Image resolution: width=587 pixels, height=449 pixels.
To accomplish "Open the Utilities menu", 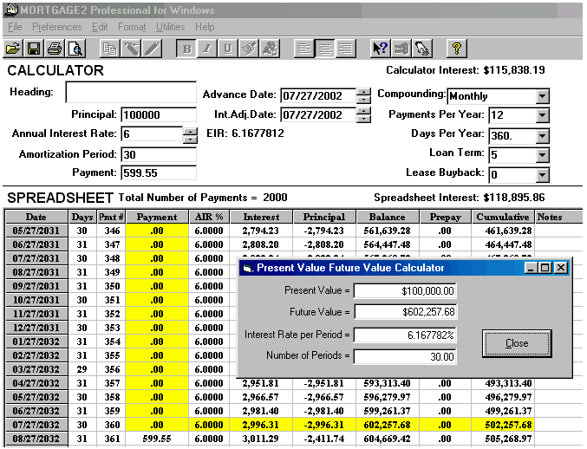I will (x=170, y=27).
